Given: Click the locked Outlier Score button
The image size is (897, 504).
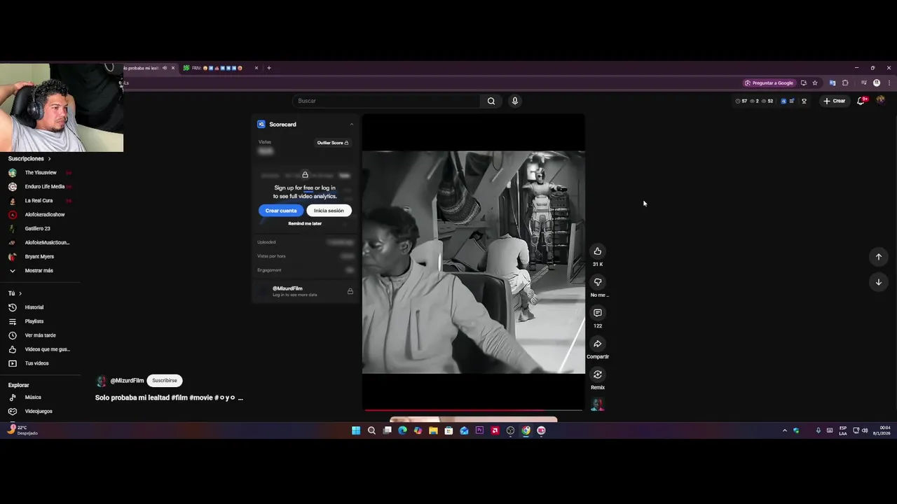Looking at the screenshot, I should 333,143.
